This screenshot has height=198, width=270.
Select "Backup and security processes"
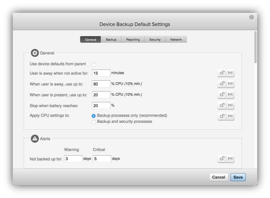click(94, 122)
